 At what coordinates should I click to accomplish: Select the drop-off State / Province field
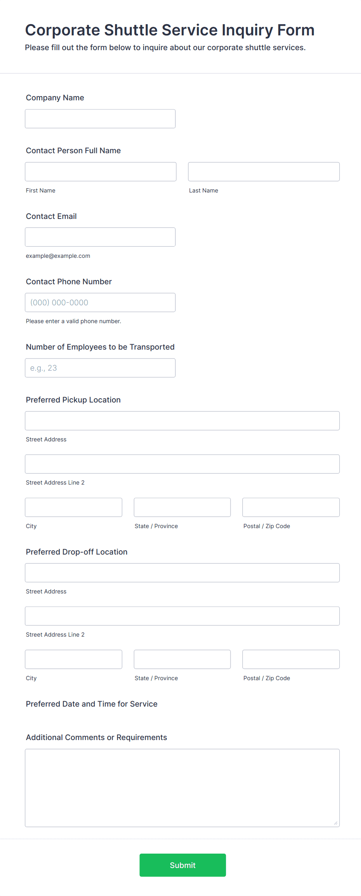[x=182, y=659]
